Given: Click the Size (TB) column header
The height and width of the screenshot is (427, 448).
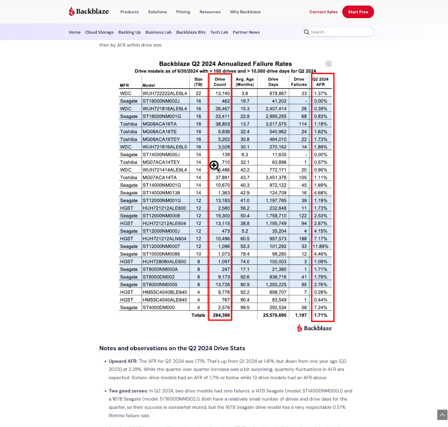Looking at the screenshot, I should [198, 82].
